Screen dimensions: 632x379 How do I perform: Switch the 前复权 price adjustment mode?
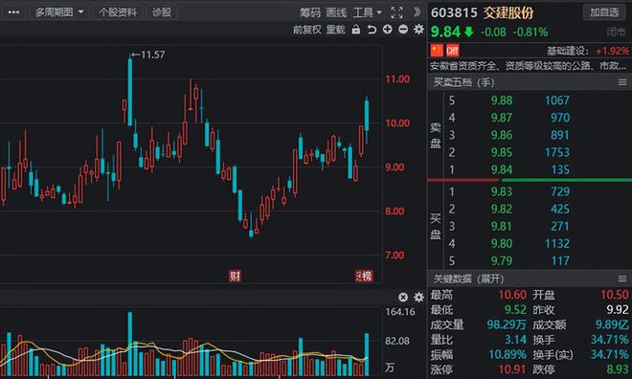pyautogui.click(x=306, y=30)
